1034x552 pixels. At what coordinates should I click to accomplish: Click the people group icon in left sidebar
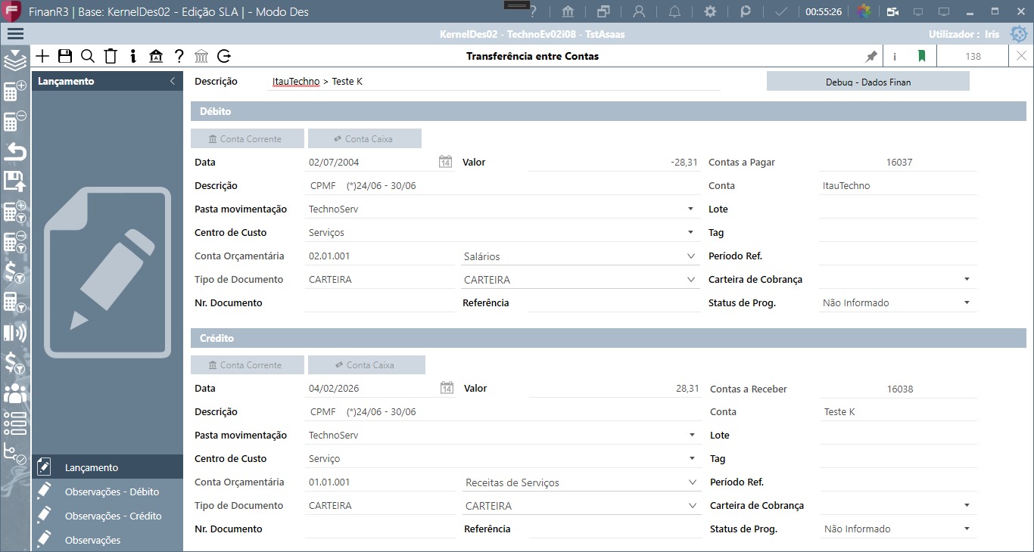[x=15, y=393]
